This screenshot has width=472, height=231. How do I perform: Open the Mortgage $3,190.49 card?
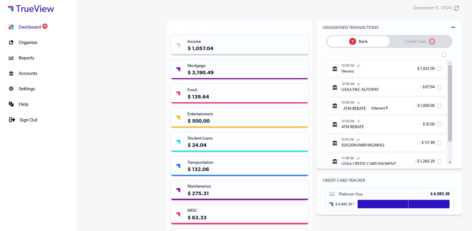240,69
